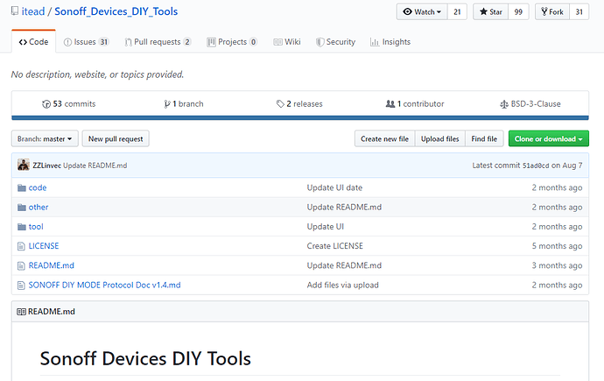
Task: Click the 3 months ago timestamp
Action: click(x=557, y=265)
